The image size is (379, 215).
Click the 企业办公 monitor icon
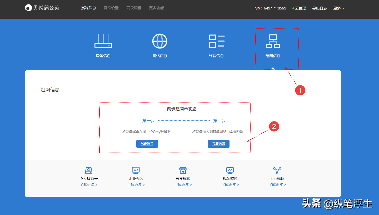[136, 170]
